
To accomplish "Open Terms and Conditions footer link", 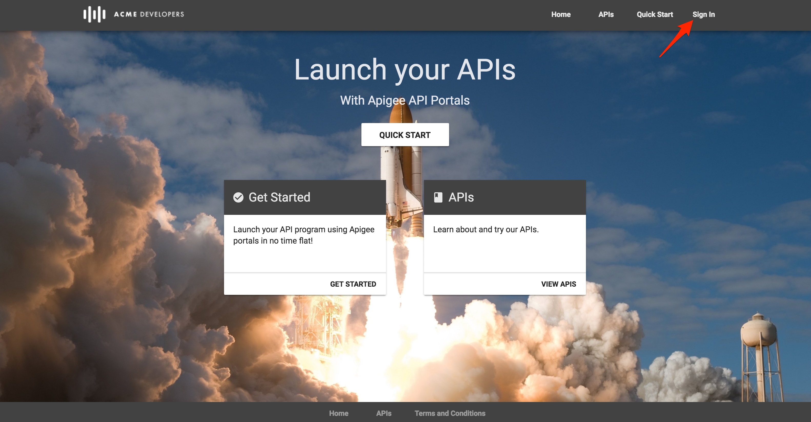I will coord(450,413).
